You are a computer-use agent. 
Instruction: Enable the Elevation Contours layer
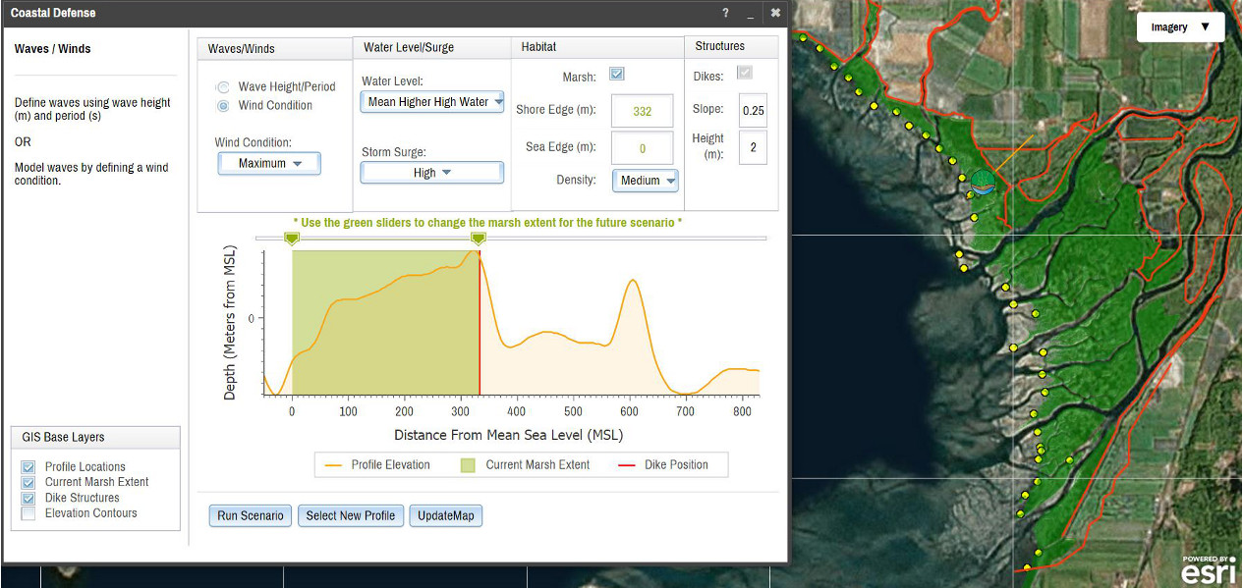pyautogui.click(x=28, y=513)
